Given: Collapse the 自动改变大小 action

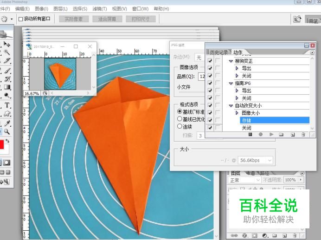Looking at the screenshot, I should pos(231,106).
